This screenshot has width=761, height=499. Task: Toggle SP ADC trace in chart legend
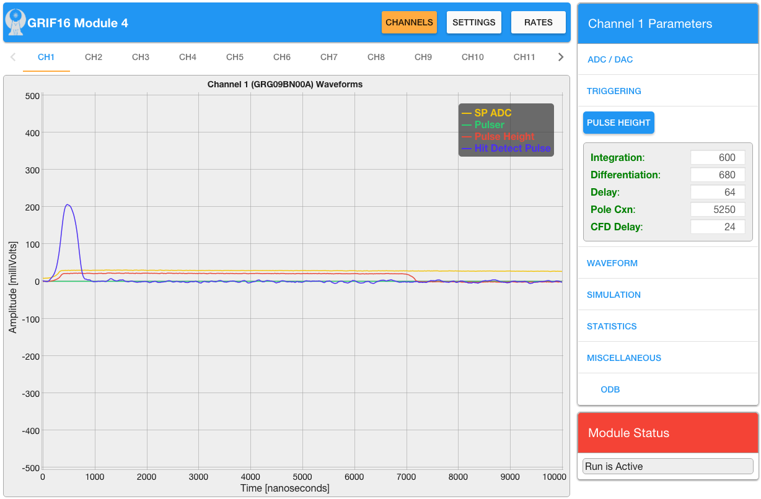[493, 113]
